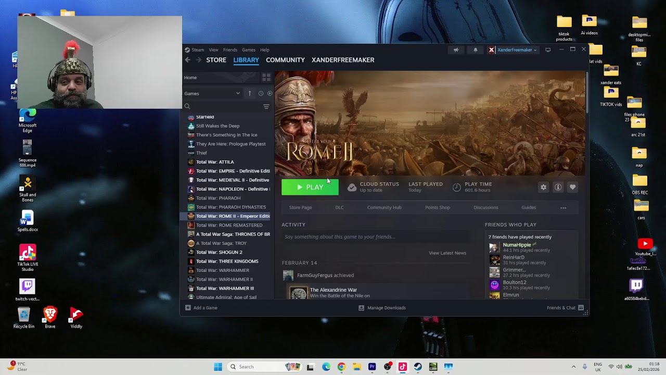The width and height of the screenshot is (666, 375).
Task: Click The Alexandrine War achievement icon
Action: 299,293
